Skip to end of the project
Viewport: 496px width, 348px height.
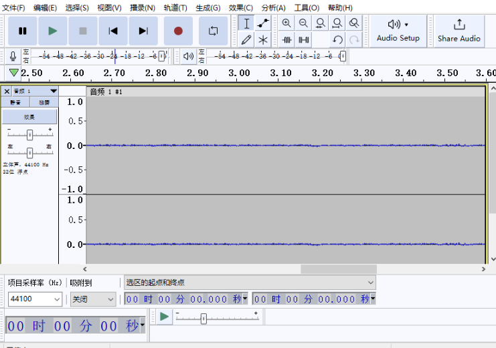(x=143, y=31)
